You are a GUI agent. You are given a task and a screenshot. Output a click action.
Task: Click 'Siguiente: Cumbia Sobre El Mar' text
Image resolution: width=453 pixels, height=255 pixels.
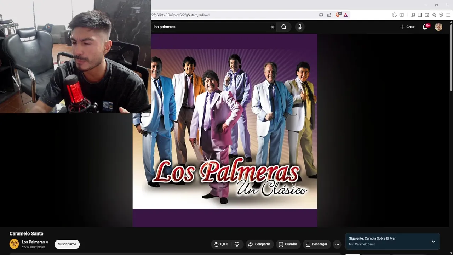click(372, 239)
